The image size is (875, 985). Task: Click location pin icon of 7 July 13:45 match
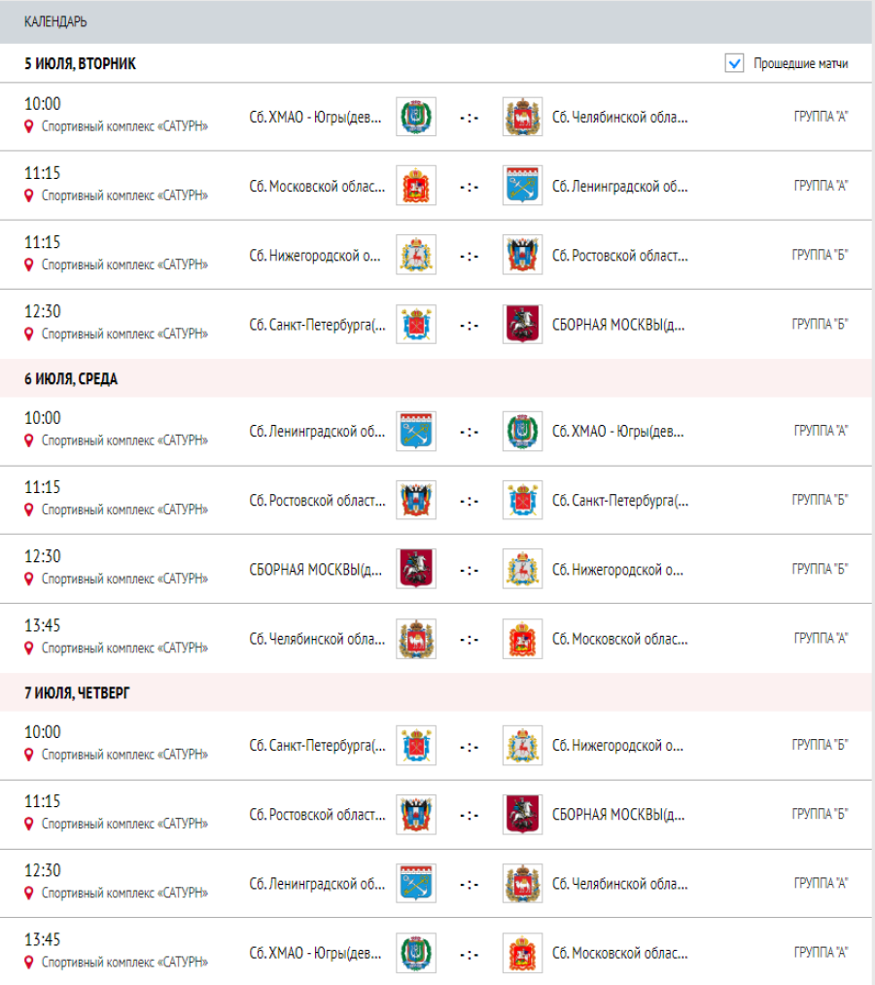(x=29, y=962)
